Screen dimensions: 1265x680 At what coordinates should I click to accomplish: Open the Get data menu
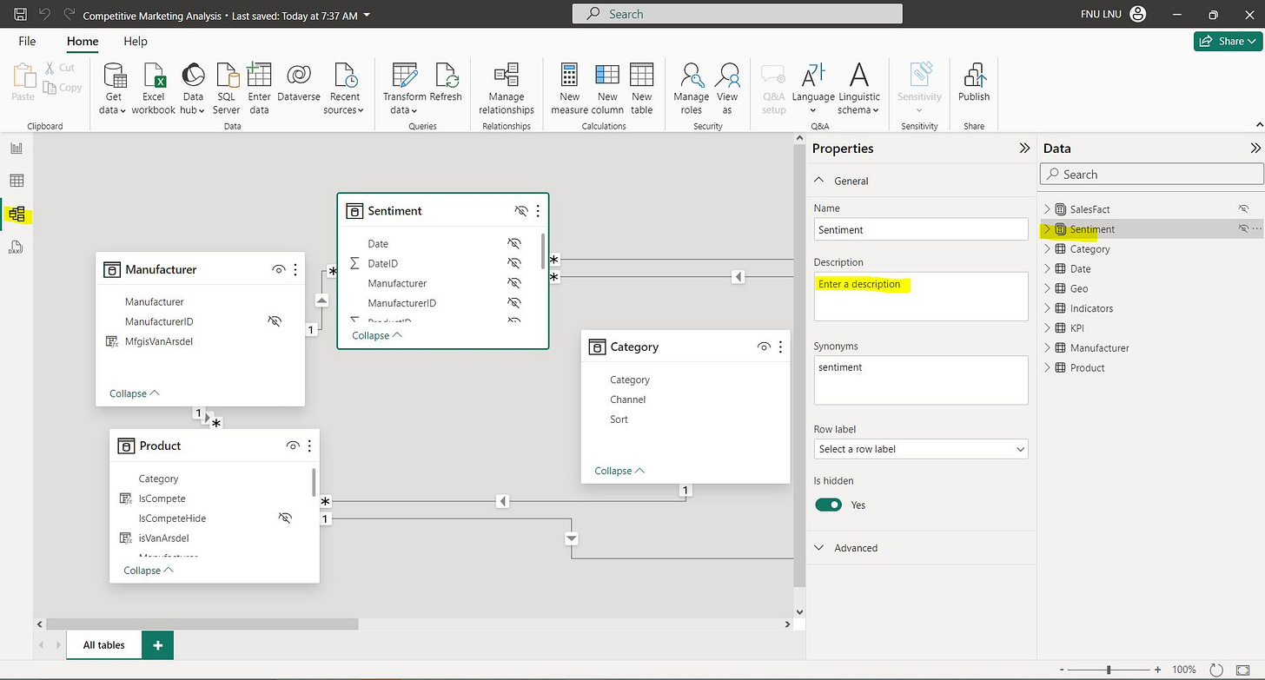click(x=114, y=89)
